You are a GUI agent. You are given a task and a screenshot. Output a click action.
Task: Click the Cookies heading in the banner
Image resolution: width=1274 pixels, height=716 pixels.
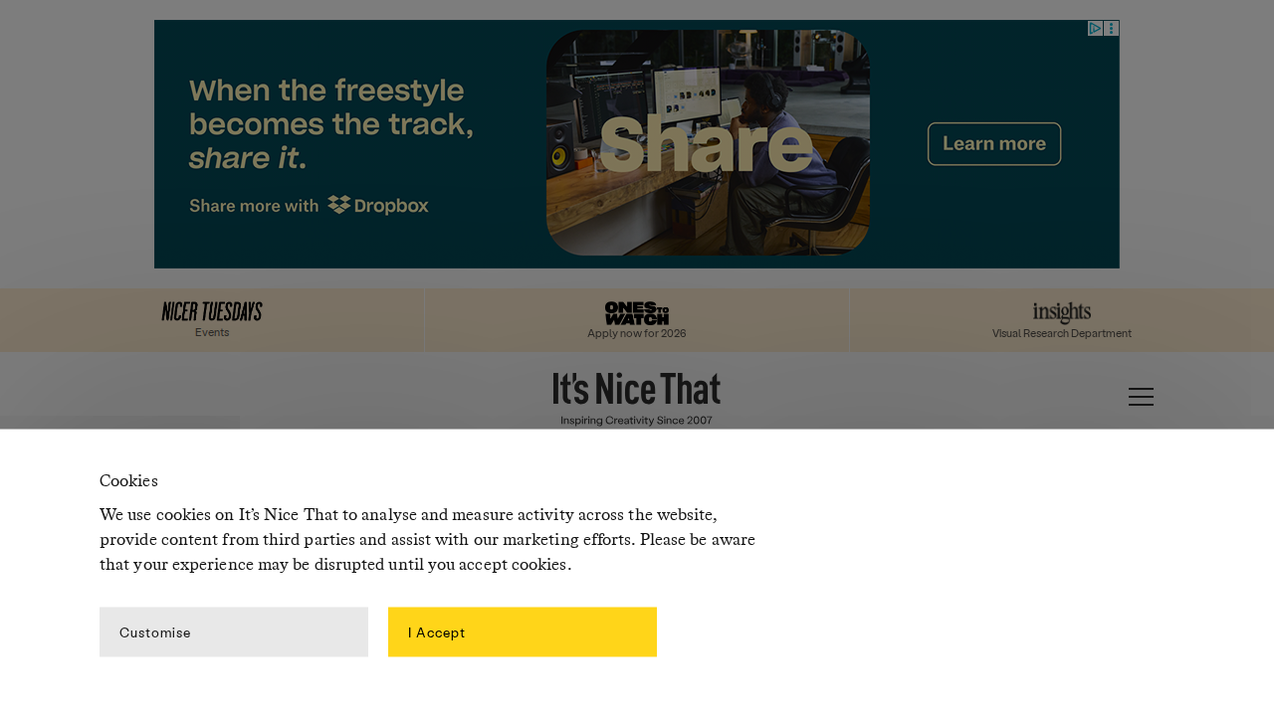click(128, 481)
